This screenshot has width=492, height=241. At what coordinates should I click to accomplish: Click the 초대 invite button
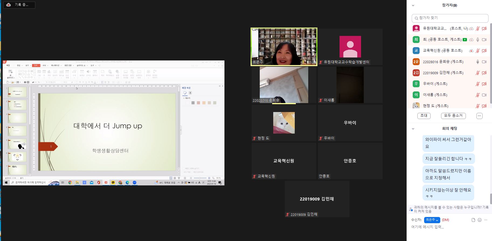click(x=424, y=116)
